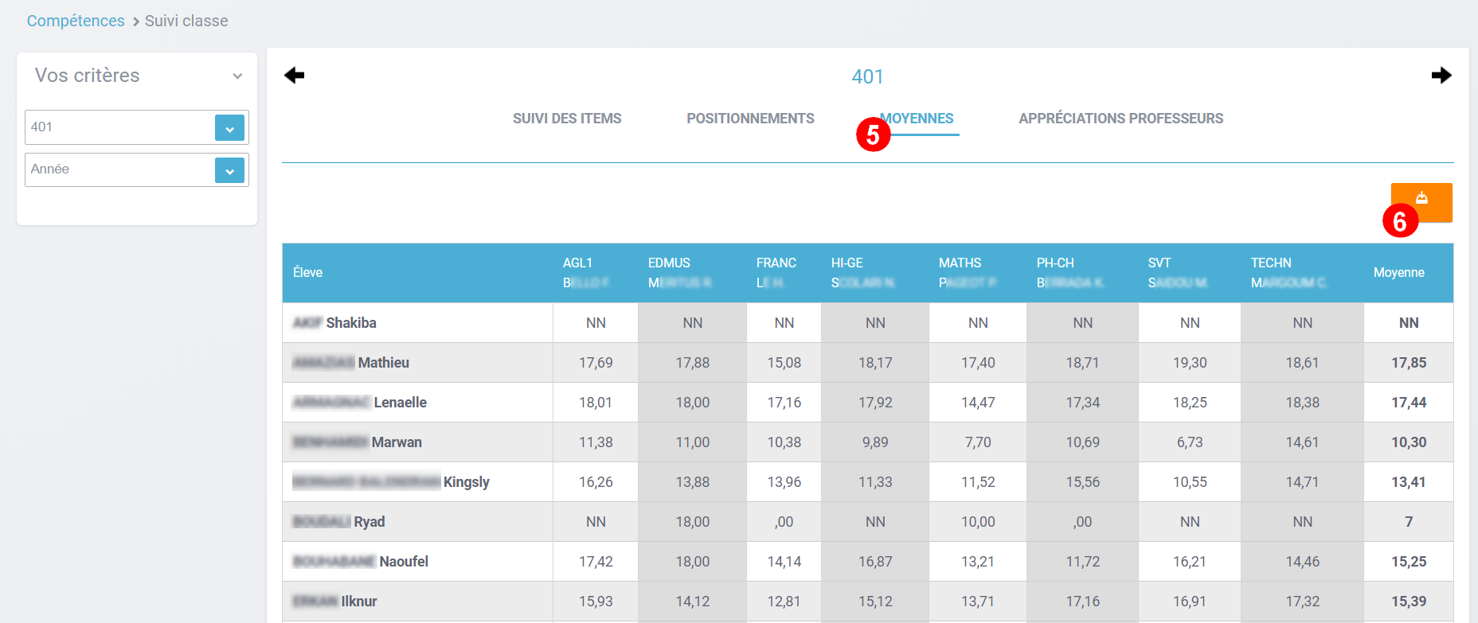Click student name Lenaelle in the table
The image size is (1478, 623).
[400, 403]
